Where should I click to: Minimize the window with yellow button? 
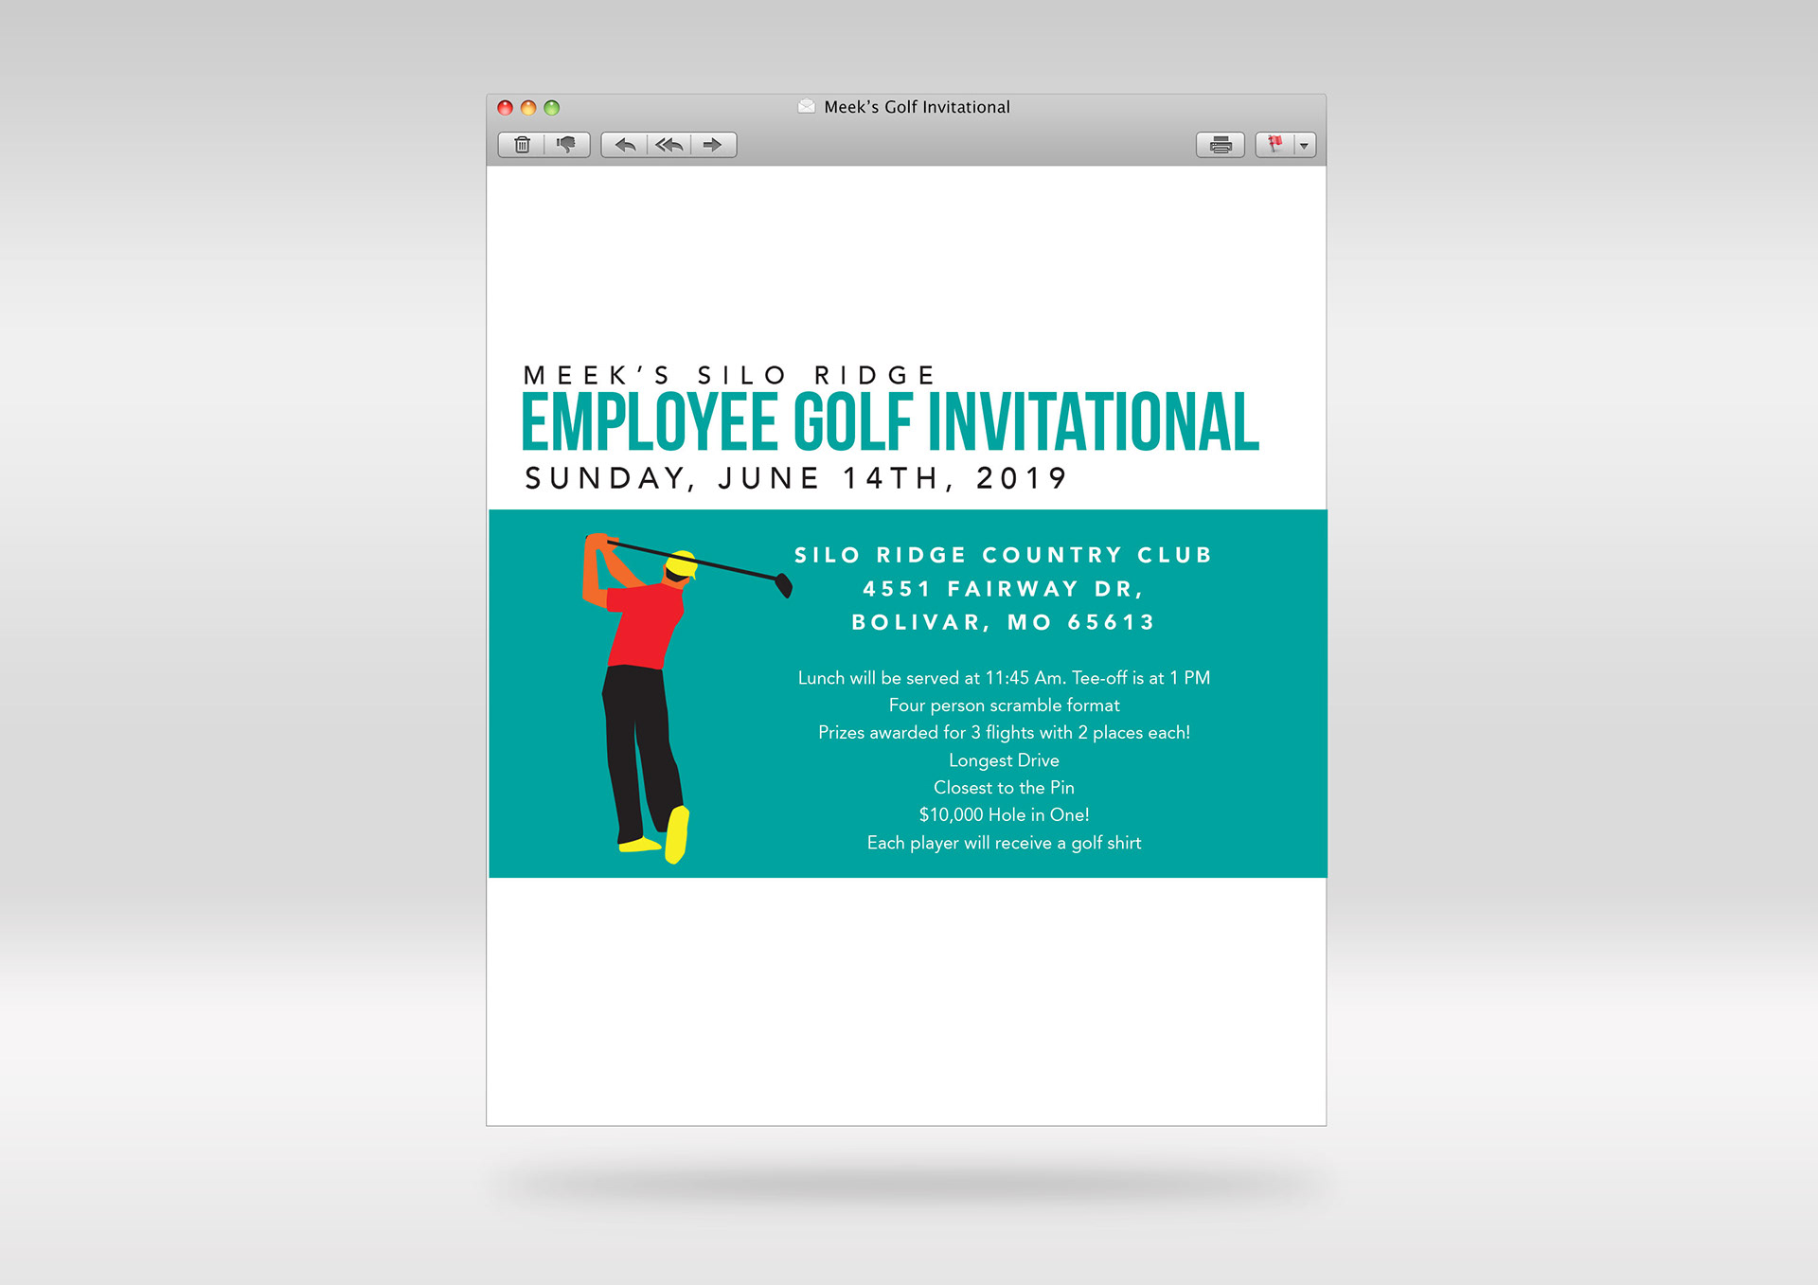click(528, 108)
